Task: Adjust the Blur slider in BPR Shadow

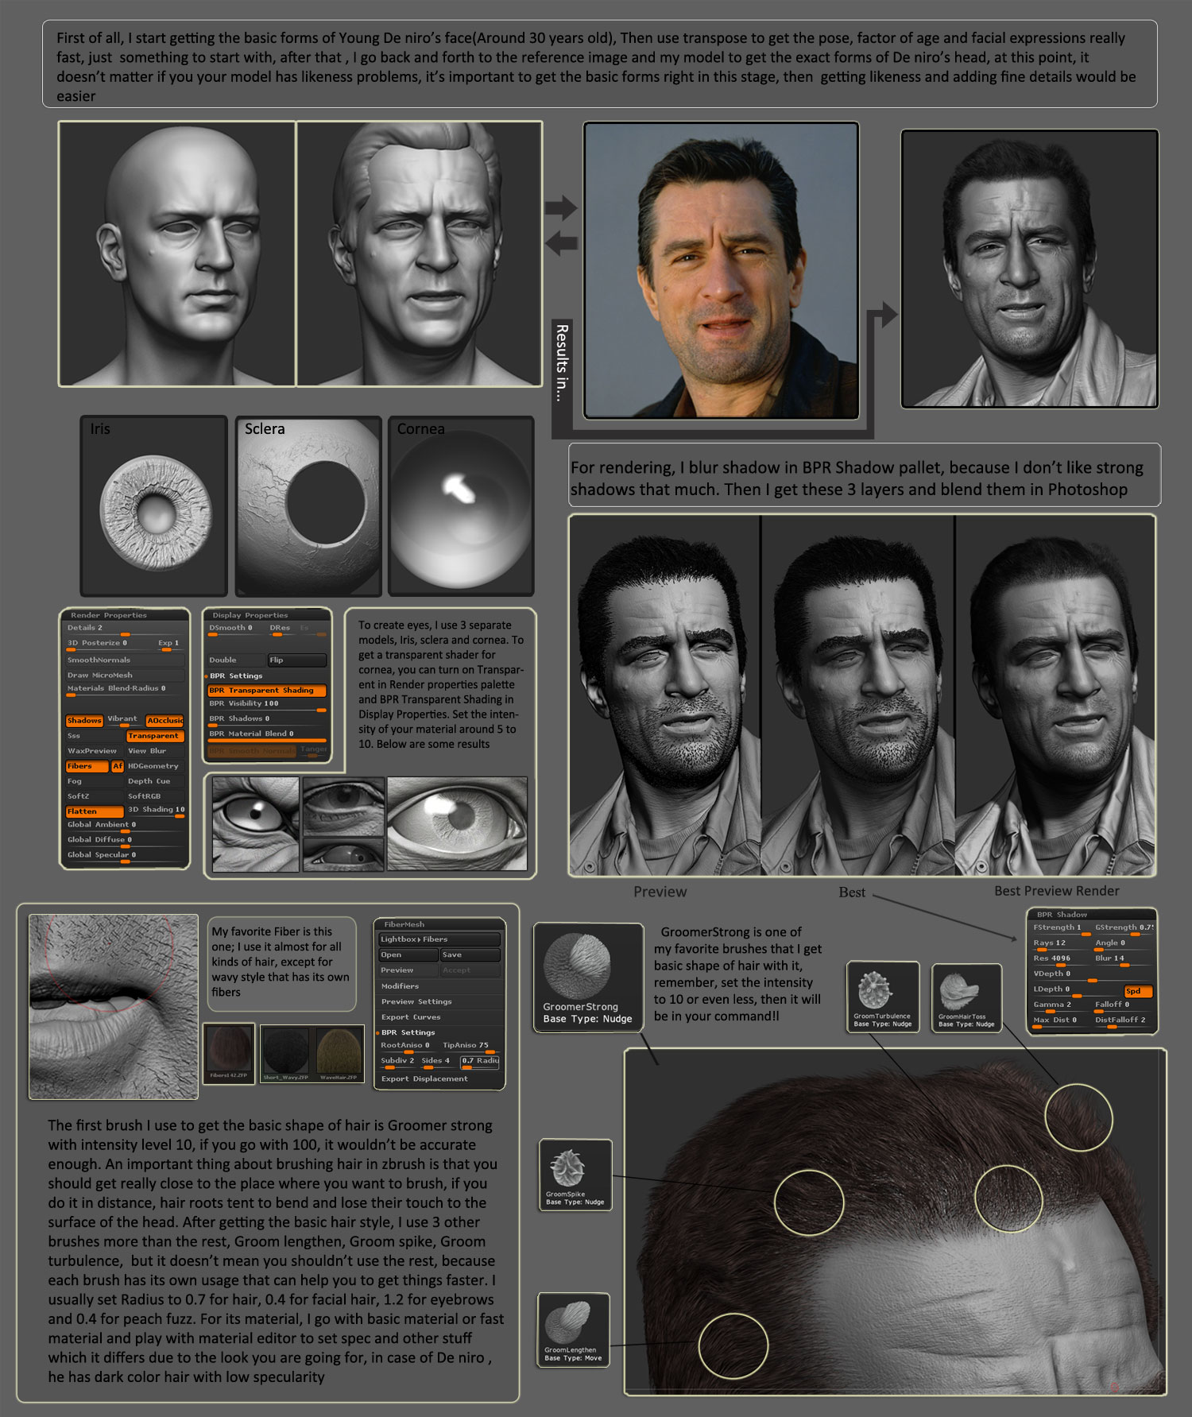Action: tap(1121, 958)
